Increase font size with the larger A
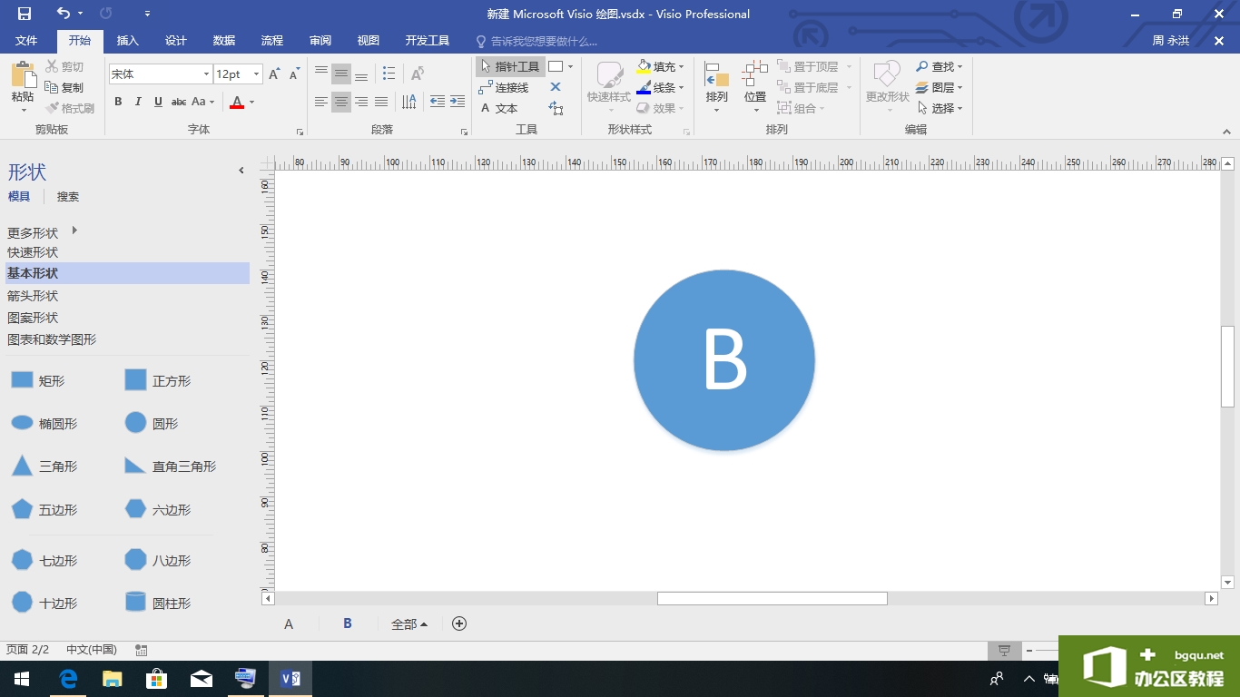The image size is (1240, 697). (x=274, y=74)
